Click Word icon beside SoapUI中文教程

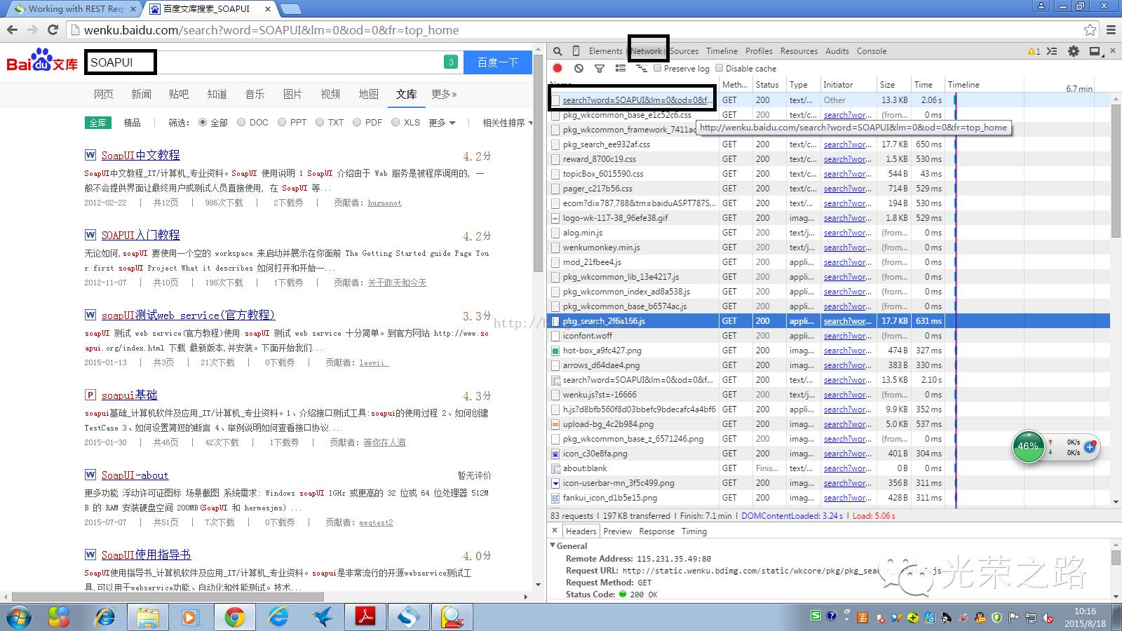pos(90,155)
